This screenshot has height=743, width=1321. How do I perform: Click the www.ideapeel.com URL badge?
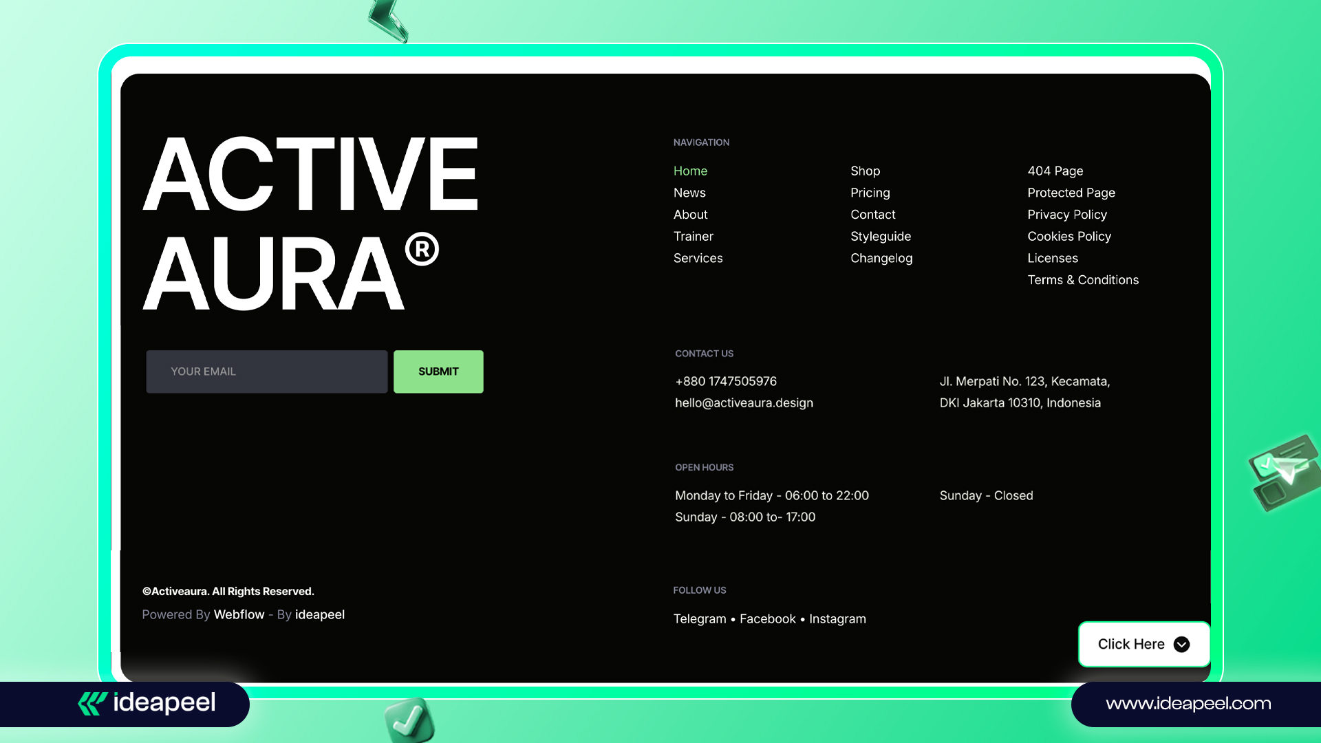coord(1188,704)
